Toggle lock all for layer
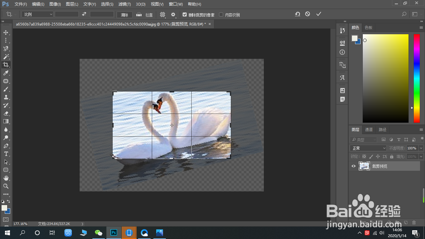This screenshot has height=239, width=425. [x=391, y=157]
